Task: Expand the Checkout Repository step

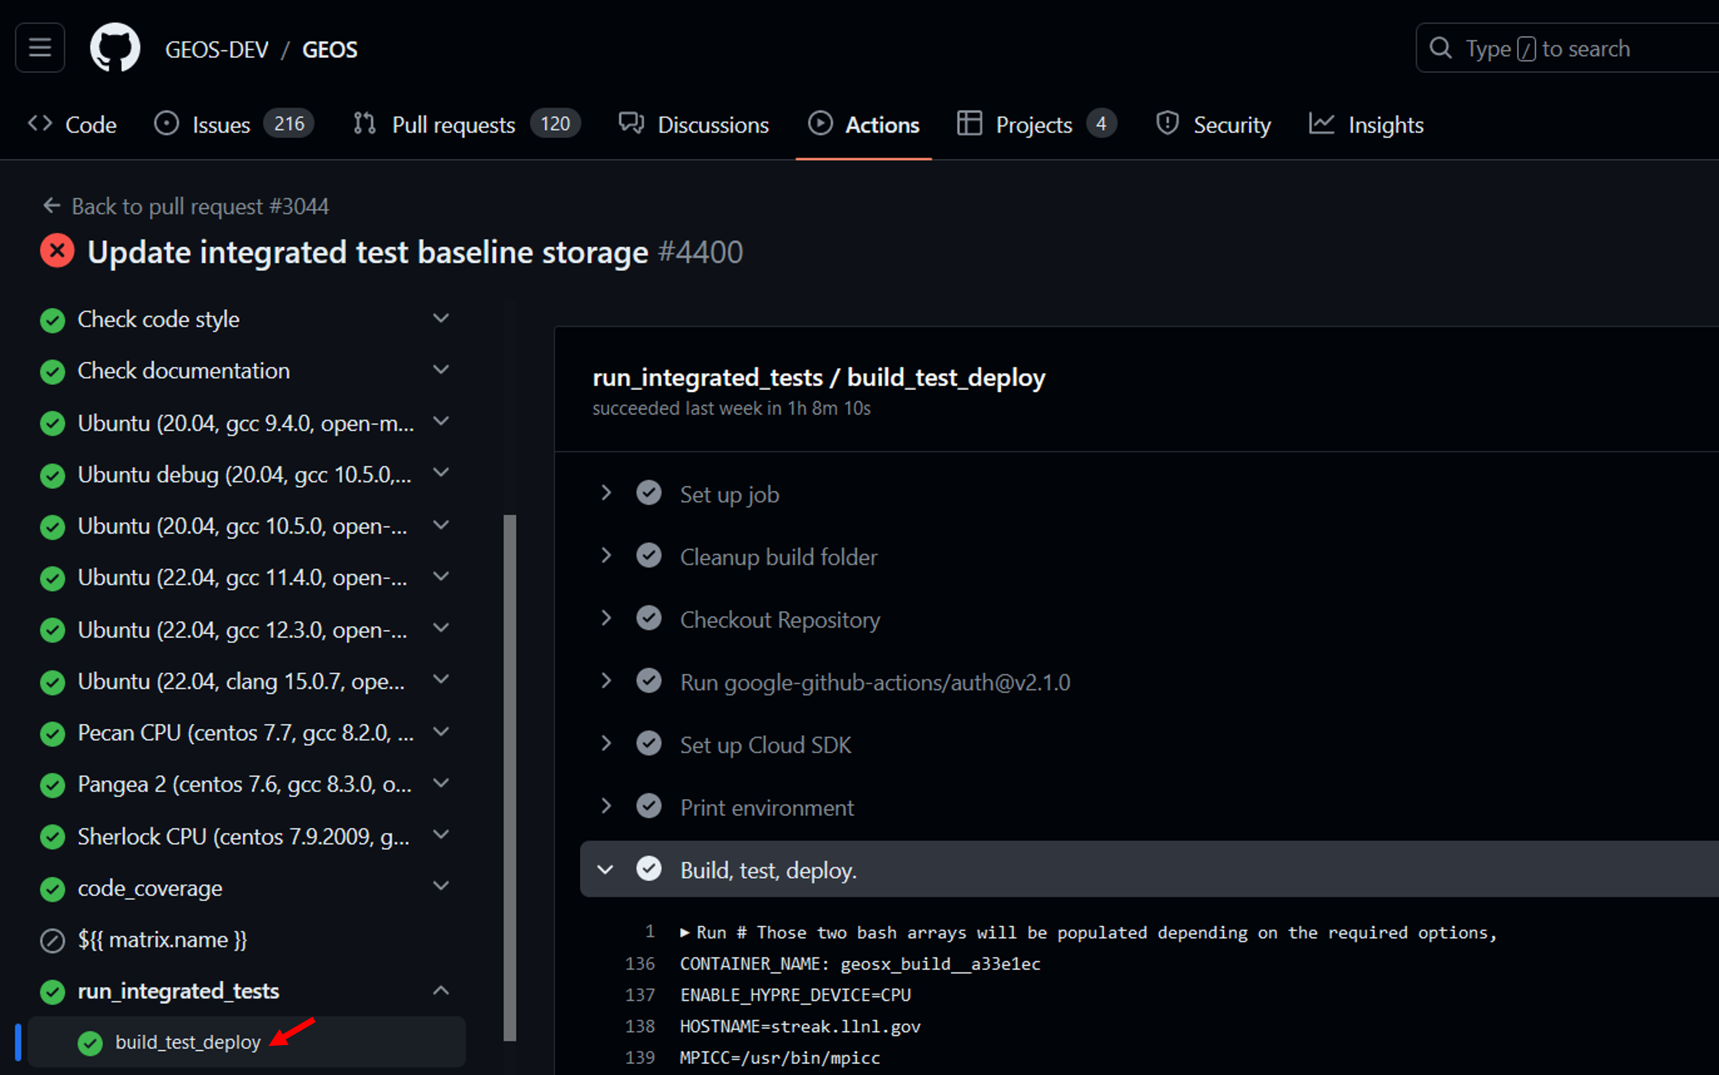Action: click(x=606, y=619)
